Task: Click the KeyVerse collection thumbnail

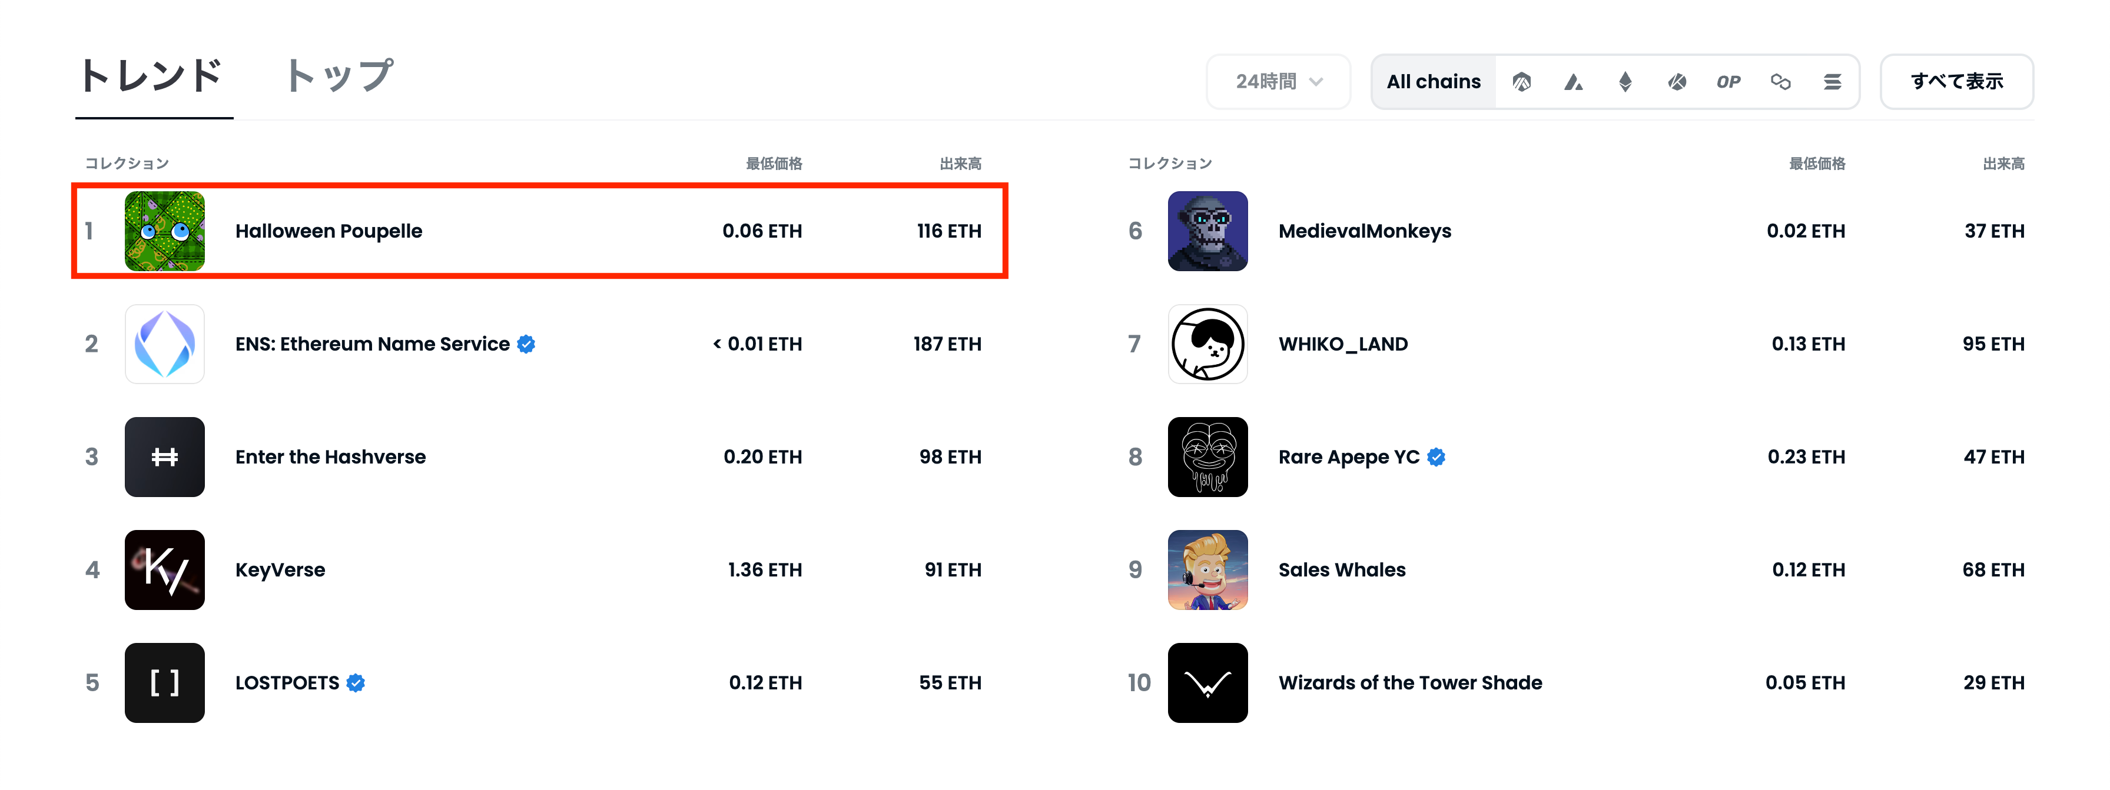Action: point(165,570)
